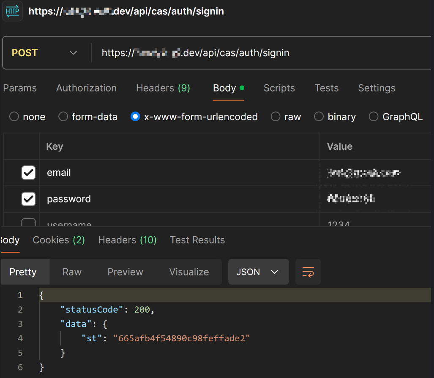This screenshot has height=378, width=434.
Task: Switch to request Headers (9) tab
Action: click(x=163, y=88)
